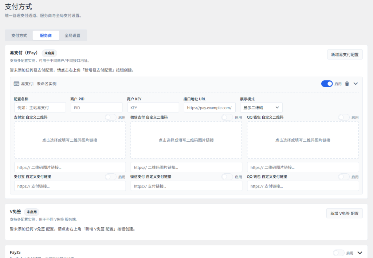Image resolution: width=373 pixels, height=258 pixels.
Task: Enable 支付宝 自定义支付链接 toggle
Action: pyautogui.click(x=110, y=177)
